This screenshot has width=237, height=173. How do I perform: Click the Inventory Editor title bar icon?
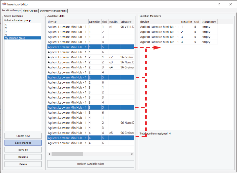click(x=4, y=4)
